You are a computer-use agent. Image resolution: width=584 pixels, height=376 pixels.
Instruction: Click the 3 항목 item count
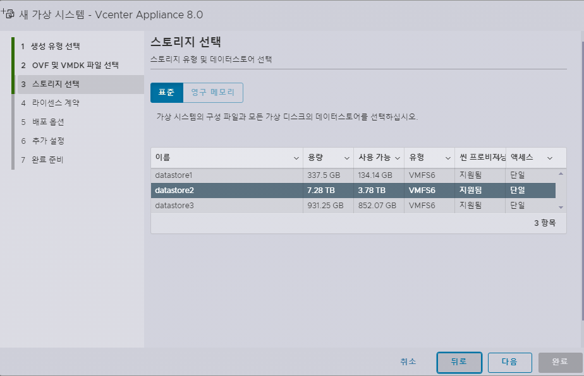[x=545, y=223]
